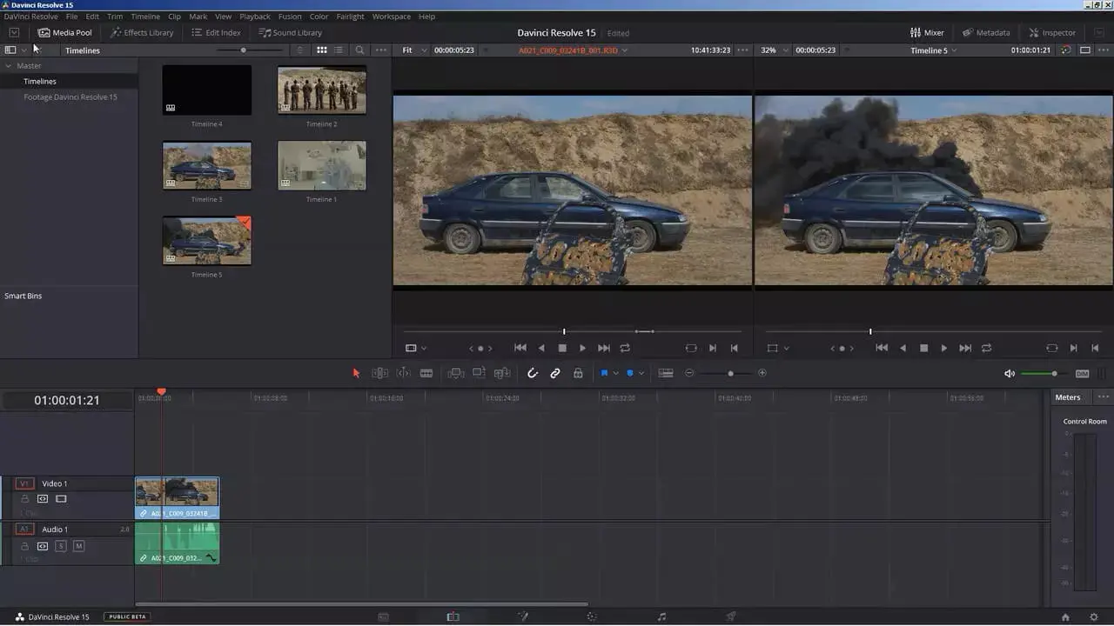The height and width of the screenshot is (626, 1114).
Task: Select the Timeline 2 thumbnail
Action: point(322,90)
